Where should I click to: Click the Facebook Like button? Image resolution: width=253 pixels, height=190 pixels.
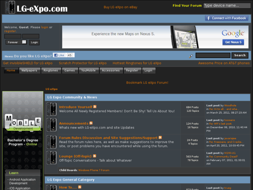(x=59, y=55)
